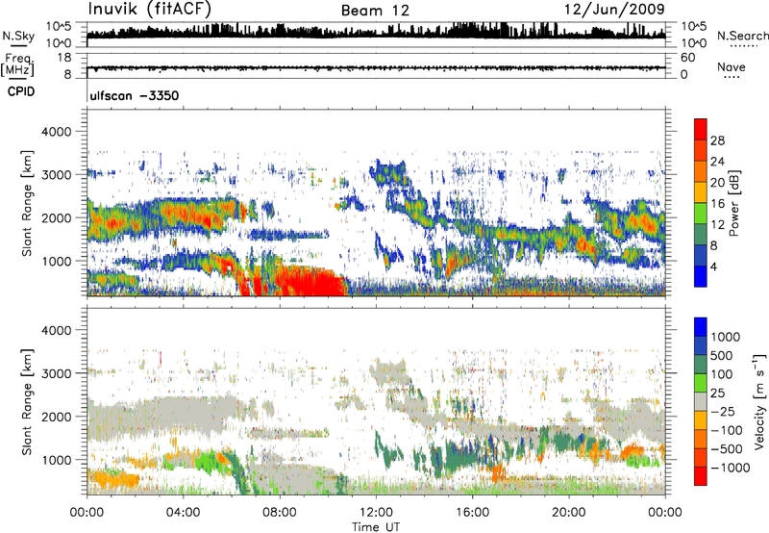The width and height of the screenshot is (769, 533).
Task: Click the "CPID" row label
Action: 21,91
